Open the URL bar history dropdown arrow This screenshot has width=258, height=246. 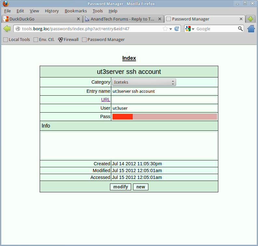coord(170,29)
